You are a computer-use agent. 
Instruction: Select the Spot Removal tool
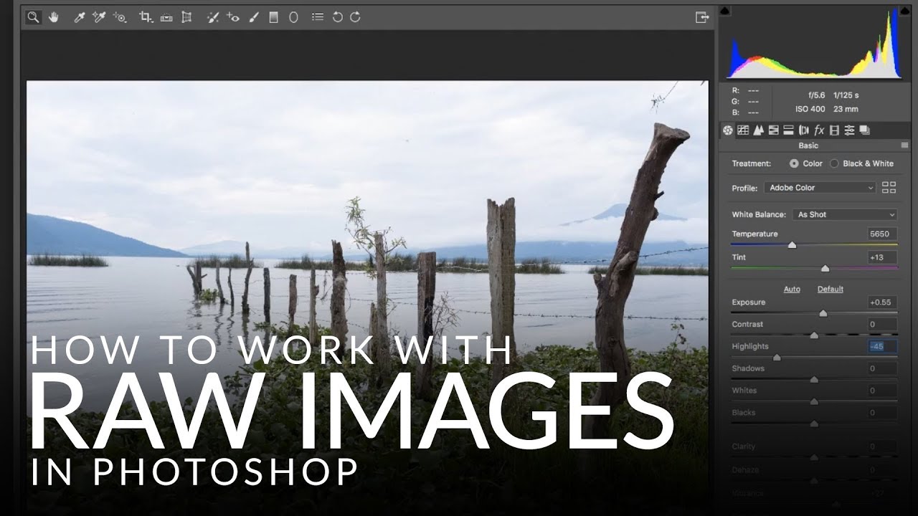(213, 17)
